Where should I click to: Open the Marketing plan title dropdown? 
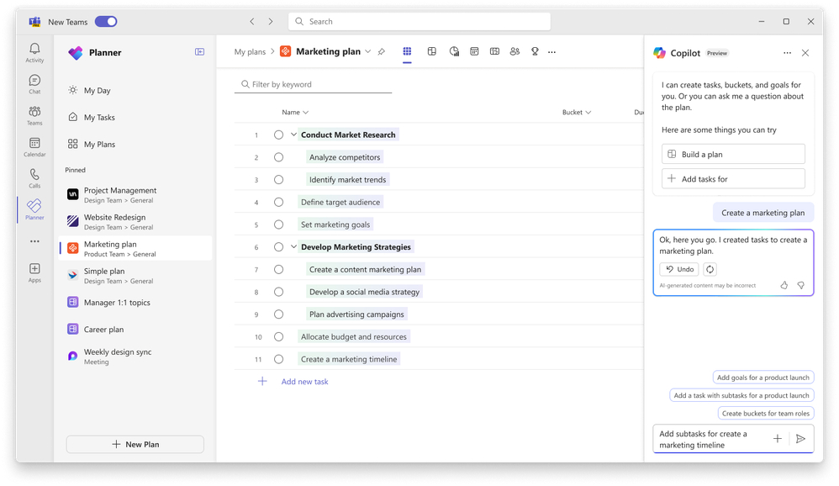[367, 51]
